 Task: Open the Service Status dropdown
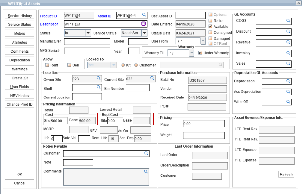click(144, 33)
